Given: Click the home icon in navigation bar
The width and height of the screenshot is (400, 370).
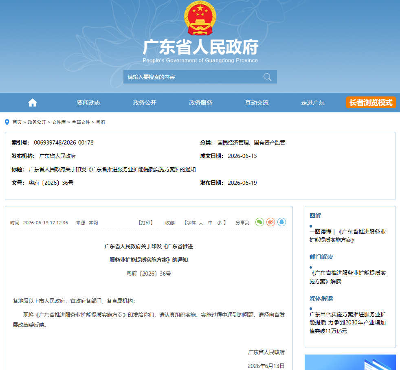Looking at the screenshot, I should pos(33,103).
